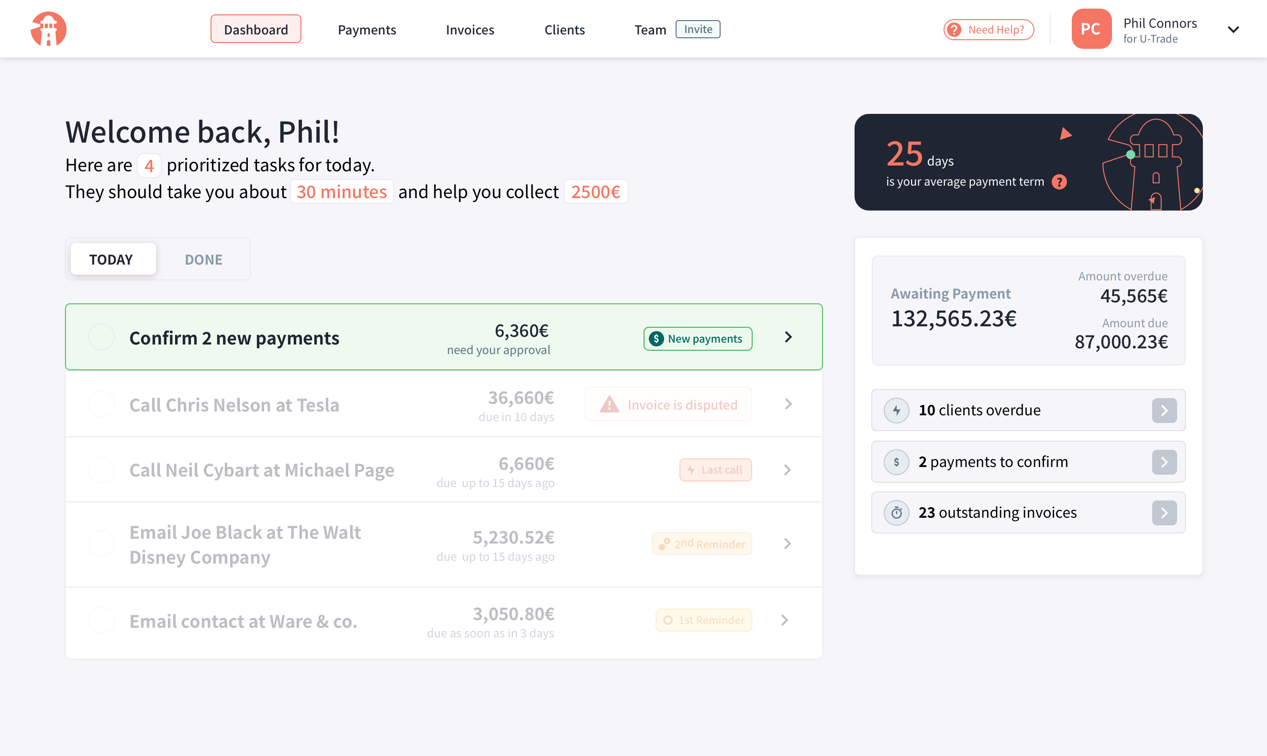This screenshot has height=756, width=1267.
Task: Click the Phil Connors user name
Action: pos(1160,23)
